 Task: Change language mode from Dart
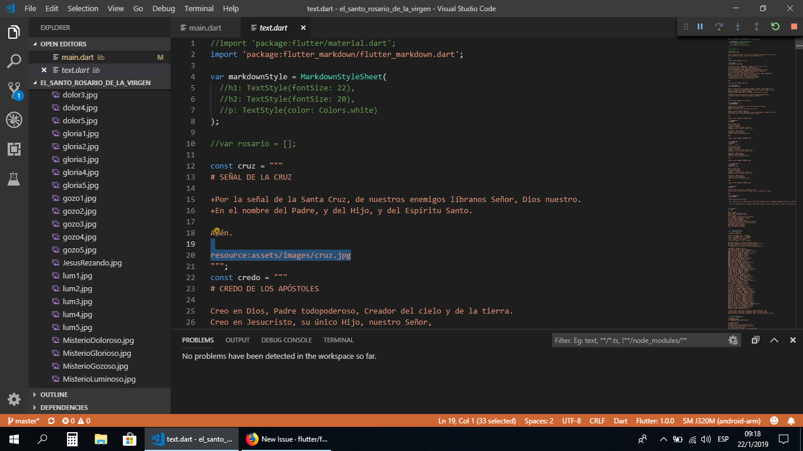pos(621,421)
